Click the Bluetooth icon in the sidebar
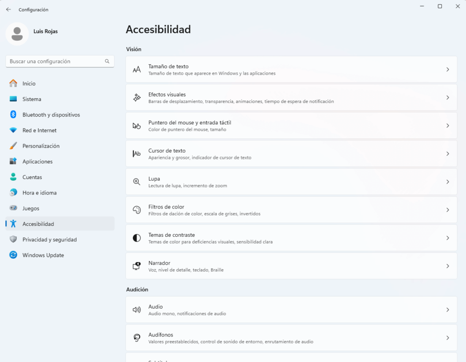This screenshot has width=466, height=362. point(13,115)
